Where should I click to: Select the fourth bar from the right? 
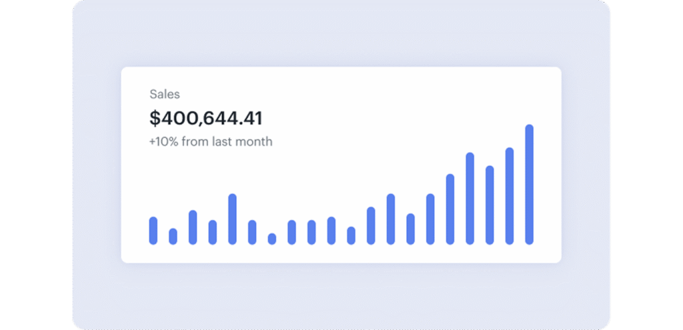click(x=470, y=199)
